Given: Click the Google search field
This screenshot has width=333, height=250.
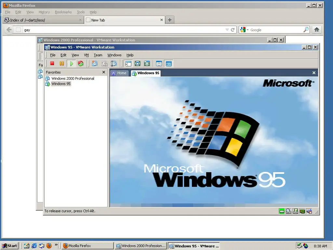Looking at the screenshot, I should [x=276, y=30].
